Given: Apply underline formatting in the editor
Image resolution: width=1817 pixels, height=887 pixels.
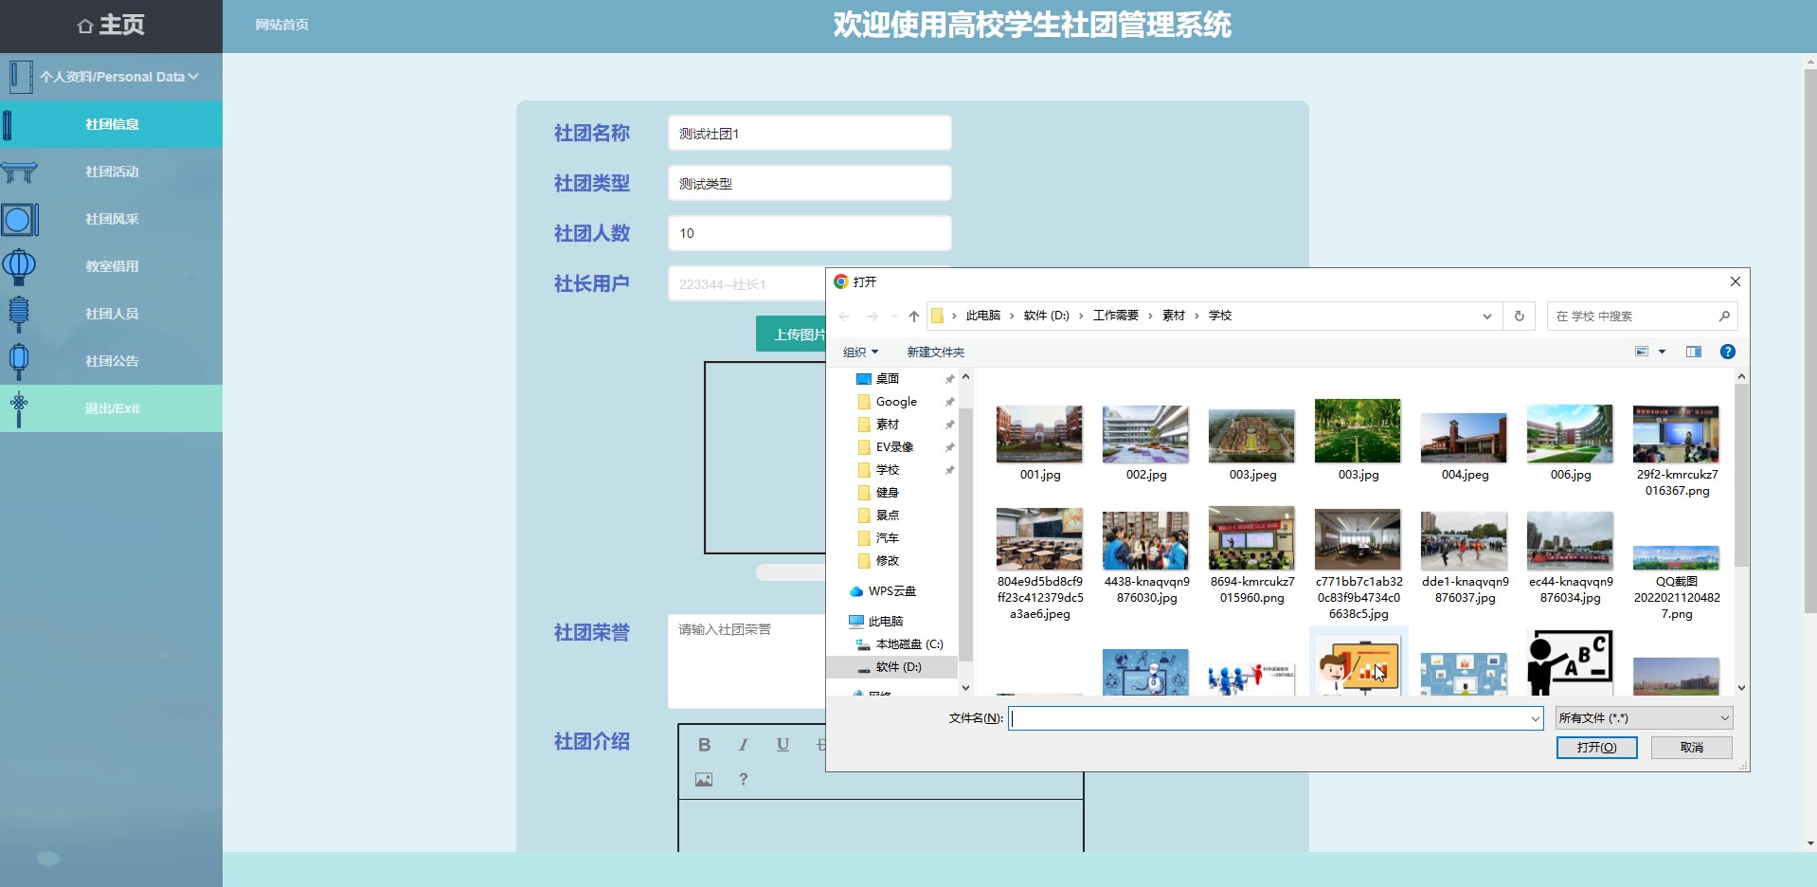Looking at the screenshot, I should 783,745.
